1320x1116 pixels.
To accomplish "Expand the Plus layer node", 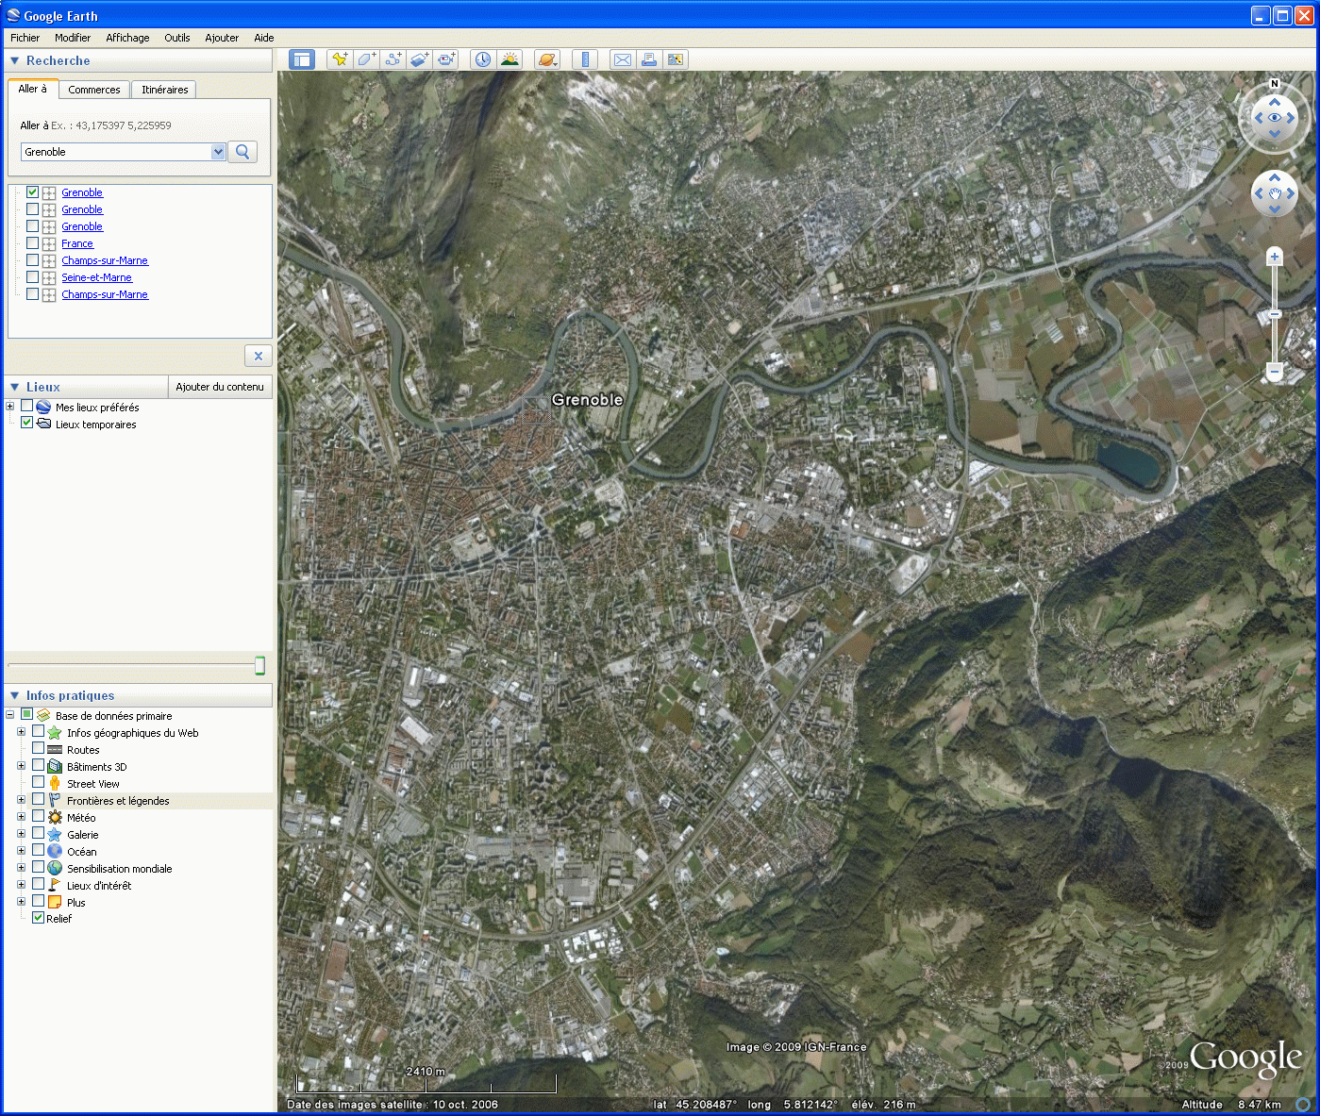I will click(x=21, y=902).
